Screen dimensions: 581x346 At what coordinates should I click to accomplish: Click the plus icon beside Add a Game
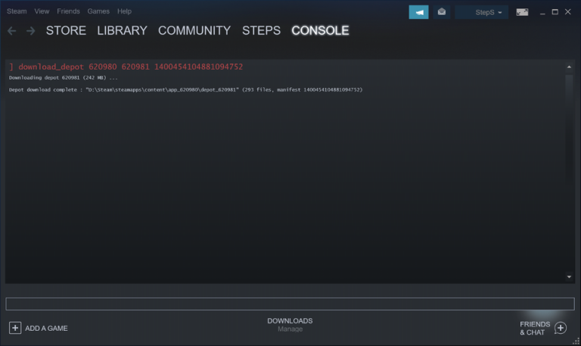(x=15, y=328)
